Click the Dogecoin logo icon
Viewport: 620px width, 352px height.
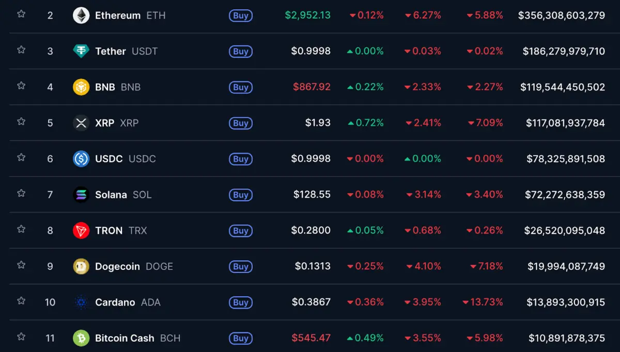coord(82,266)
